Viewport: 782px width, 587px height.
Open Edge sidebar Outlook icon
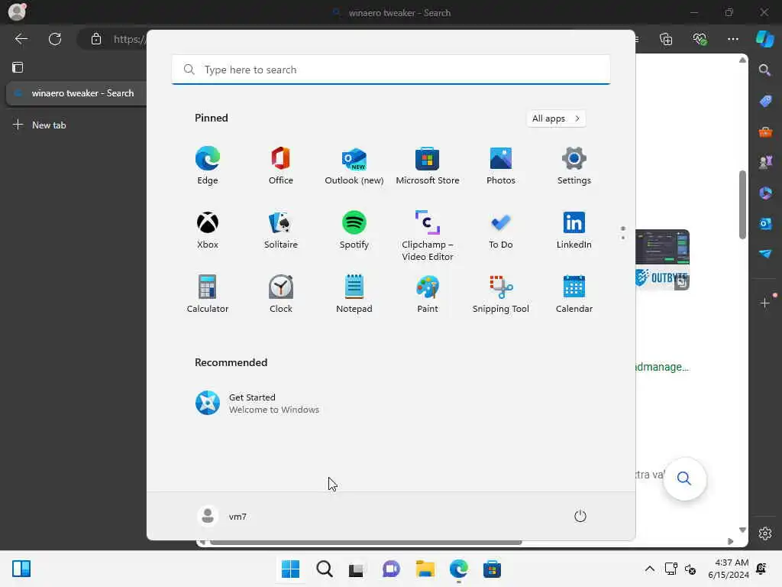(765, 224)
